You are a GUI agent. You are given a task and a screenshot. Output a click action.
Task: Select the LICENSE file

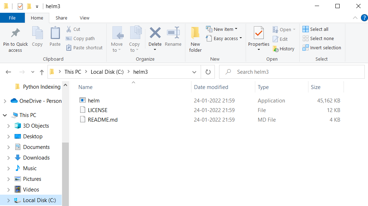[97, 110]
